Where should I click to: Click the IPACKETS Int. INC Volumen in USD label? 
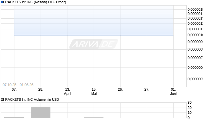[x=32, y=99]
